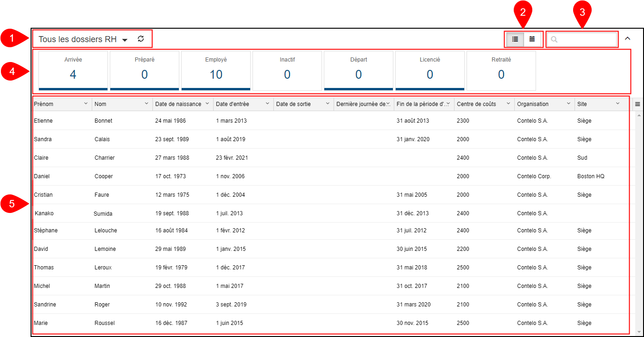644x337 pixels.
Task: Click the Faure last name cell
Action: tap(102, 195)
